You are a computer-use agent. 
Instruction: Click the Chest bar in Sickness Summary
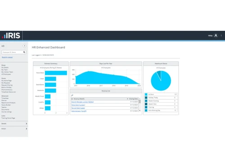click(x=50, y=79)
